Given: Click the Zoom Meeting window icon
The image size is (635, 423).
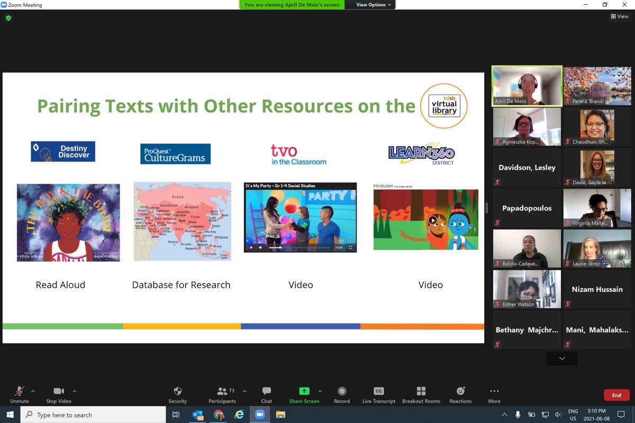Looking at the screenshot, I should click(4, 5).
